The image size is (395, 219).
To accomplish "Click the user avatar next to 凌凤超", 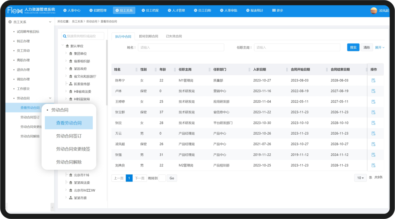I will coord(373,11).
